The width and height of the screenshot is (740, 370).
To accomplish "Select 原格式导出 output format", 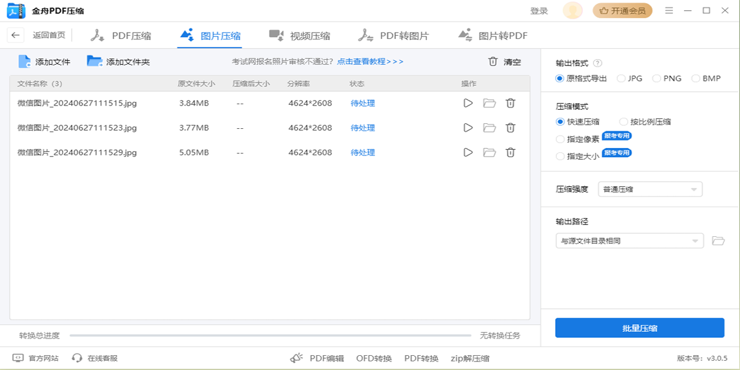I will click(x=582, y=78).
